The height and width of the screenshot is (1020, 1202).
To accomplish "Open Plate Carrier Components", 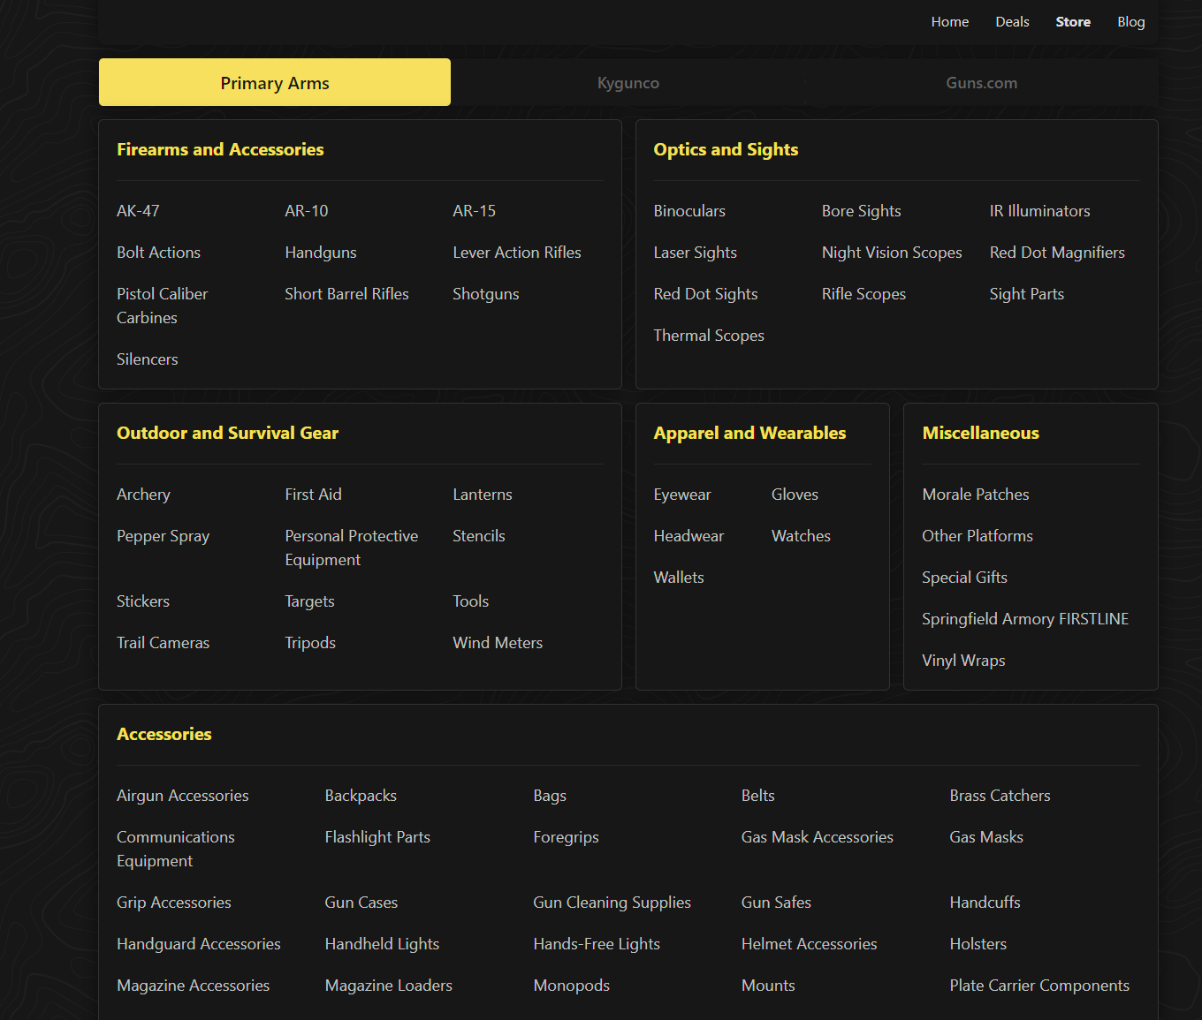I will pyautogui.click(x=1038, y=986).
